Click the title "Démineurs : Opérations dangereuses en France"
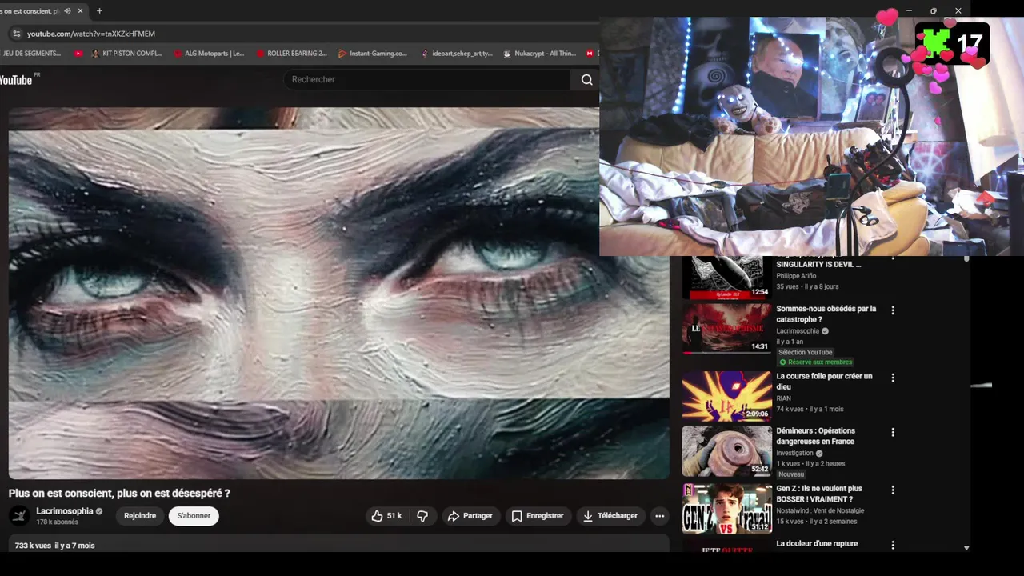This screenshot has width=1024, height=576. pos(815,436)
